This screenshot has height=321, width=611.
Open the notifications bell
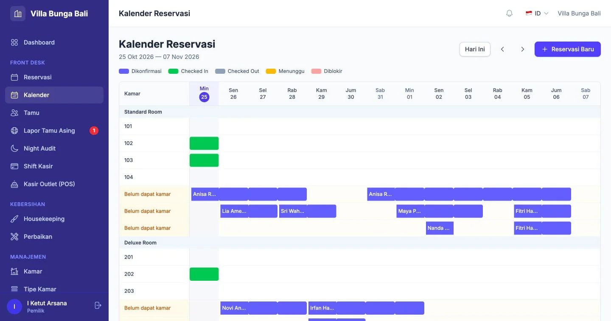509,14
